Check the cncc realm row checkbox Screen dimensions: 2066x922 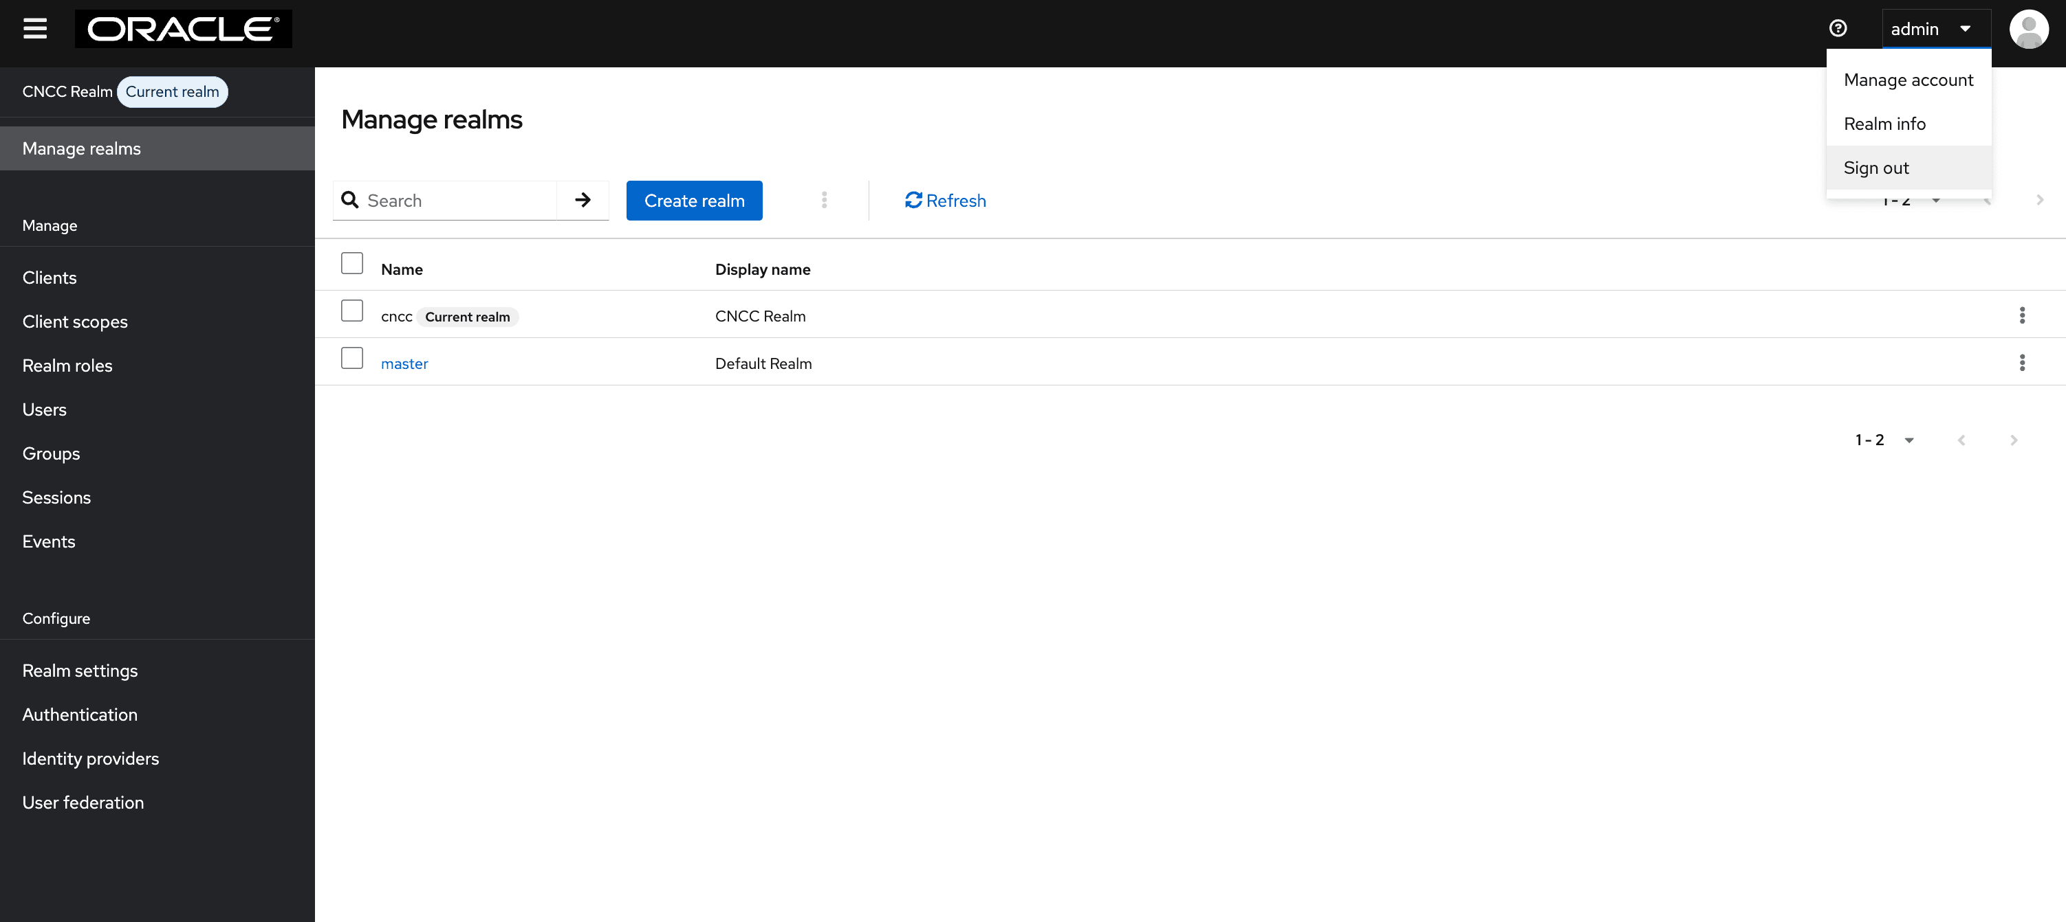[351, 310]
